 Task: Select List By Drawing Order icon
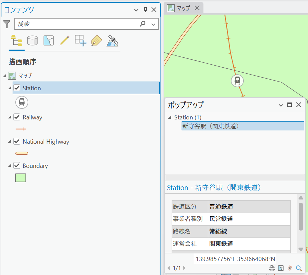tap(17, 40)
